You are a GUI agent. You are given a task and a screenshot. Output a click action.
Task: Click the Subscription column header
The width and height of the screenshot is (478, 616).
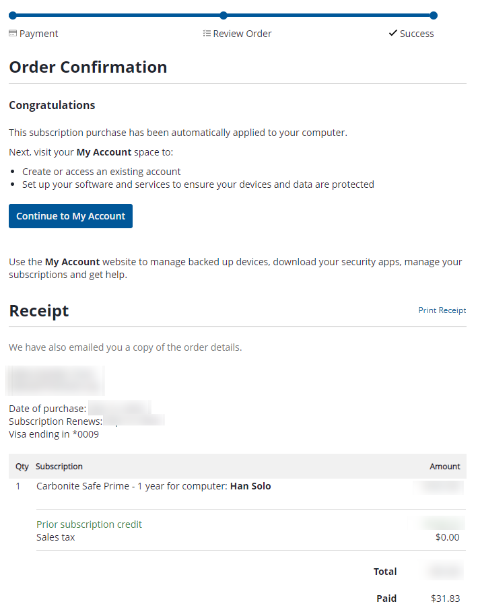(x=59, y=467)
